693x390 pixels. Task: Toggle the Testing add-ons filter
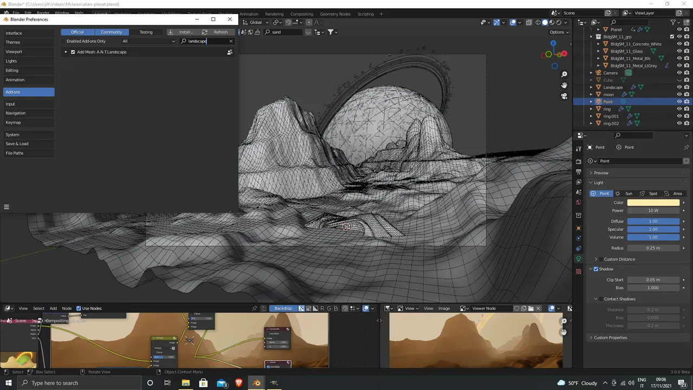tap(146, 32)
